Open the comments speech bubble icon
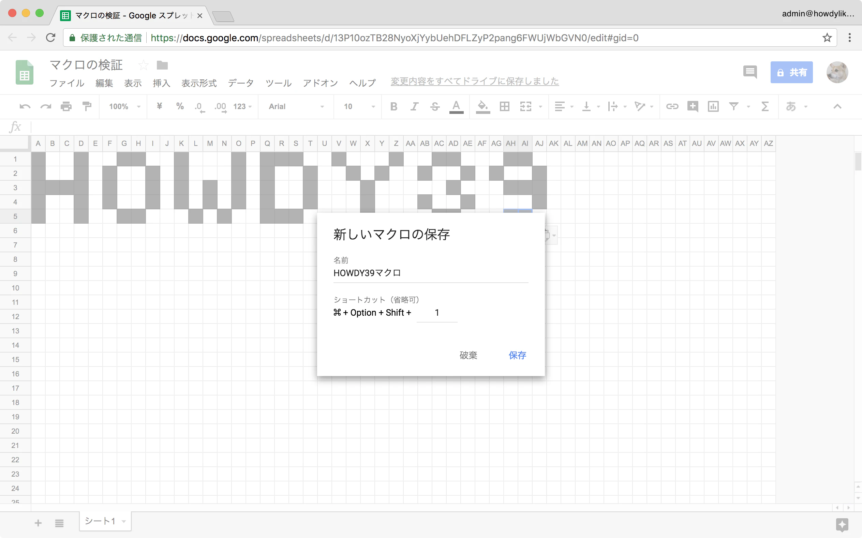Screen dimensions: 862x538 point(750,72)
